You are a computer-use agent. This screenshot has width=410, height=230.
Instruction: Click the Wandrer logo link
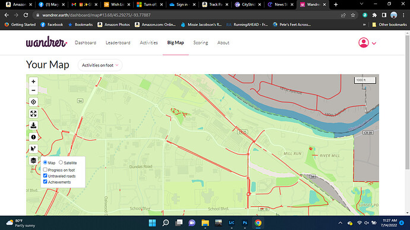[46, 42]
